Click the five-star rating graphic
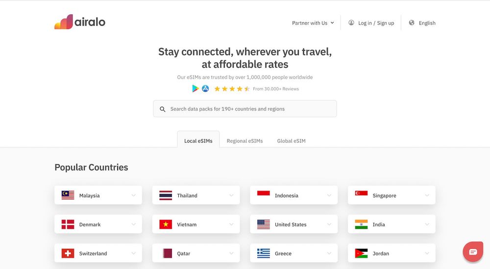 point(232,89)
